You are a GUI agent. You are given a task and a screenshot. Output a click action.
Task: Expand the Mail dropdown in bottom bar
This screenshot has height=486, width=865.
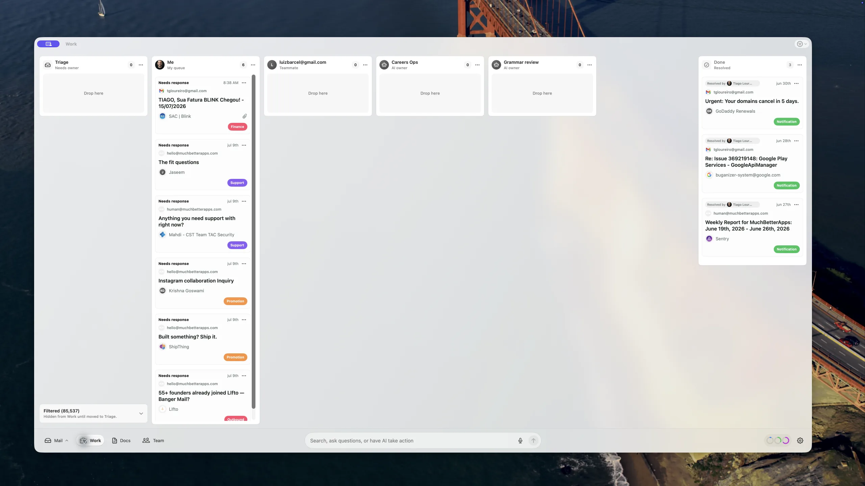pyautogui.click(x=56, y=440)
